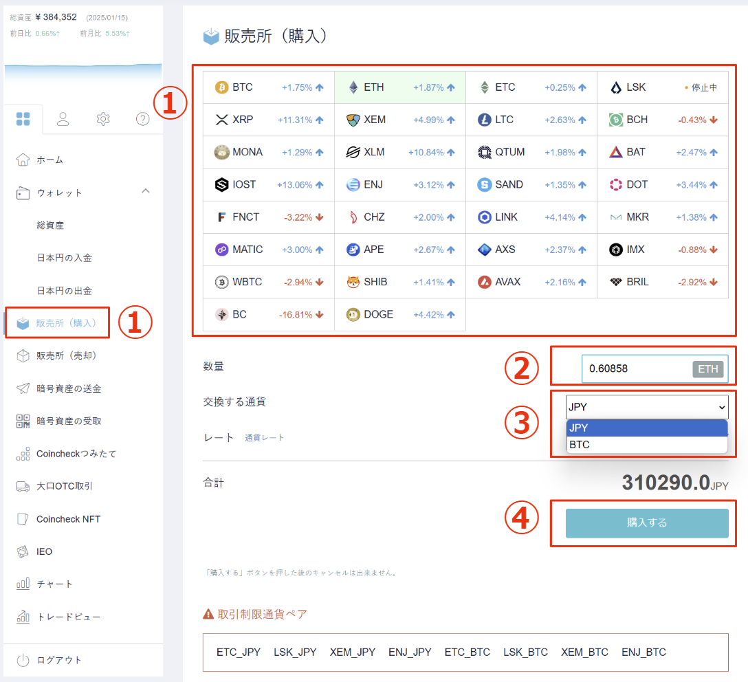
Task: Choose BTC in the currency dropdown list
Action: pyautogui.click(x=647, y=445)
